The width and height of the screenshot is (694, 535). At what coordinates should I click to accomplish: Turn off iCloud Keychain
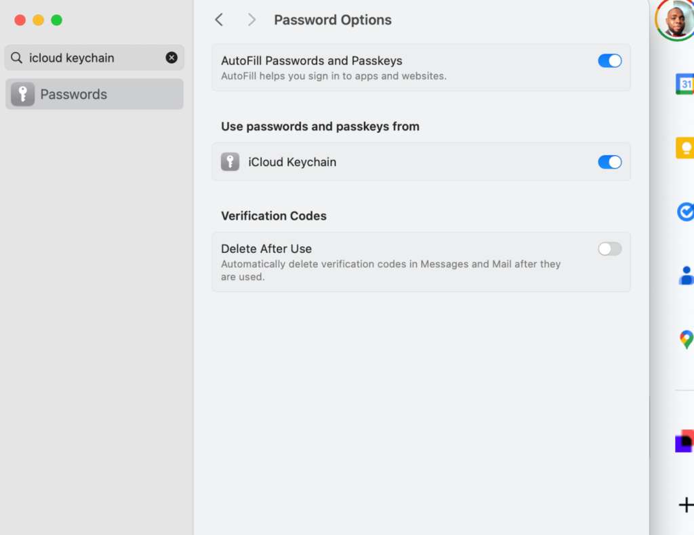tap(609, 162)
